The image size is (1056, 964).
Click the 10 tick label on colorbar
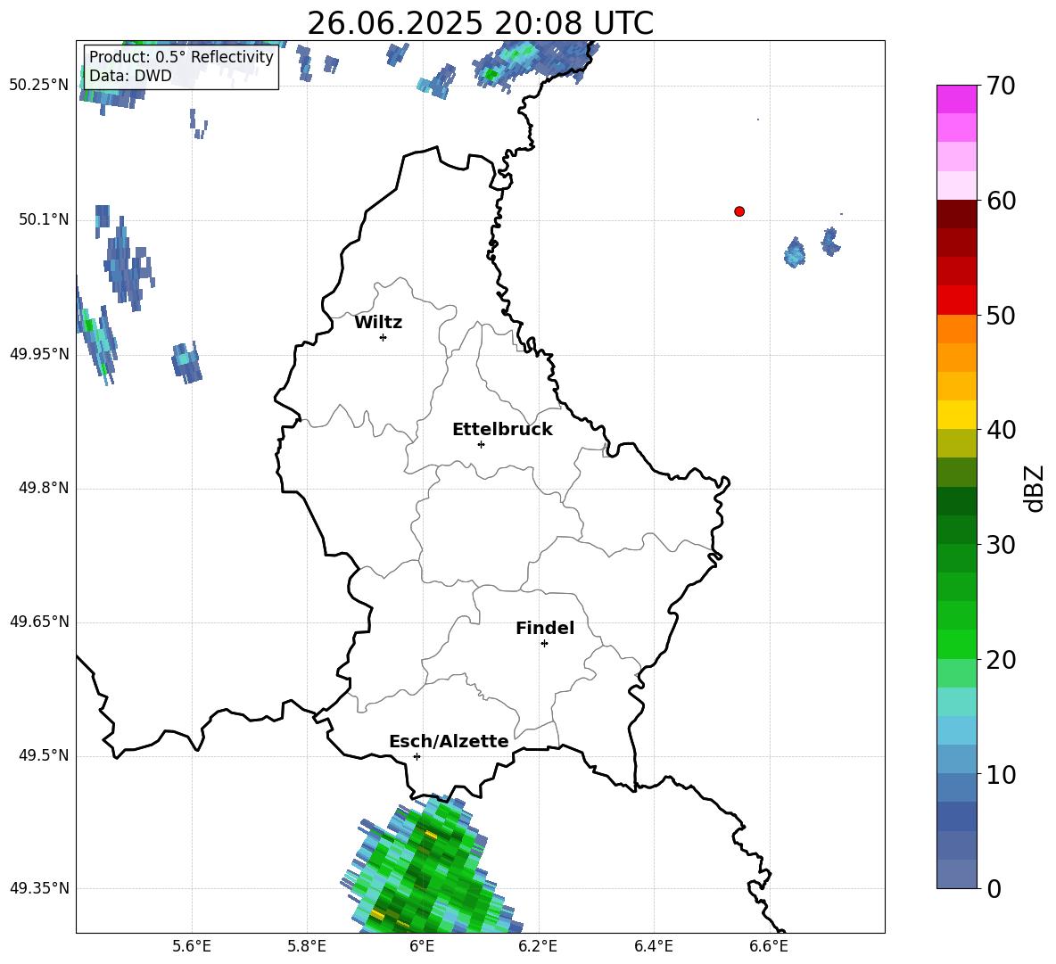click(x=1001, y=775)
